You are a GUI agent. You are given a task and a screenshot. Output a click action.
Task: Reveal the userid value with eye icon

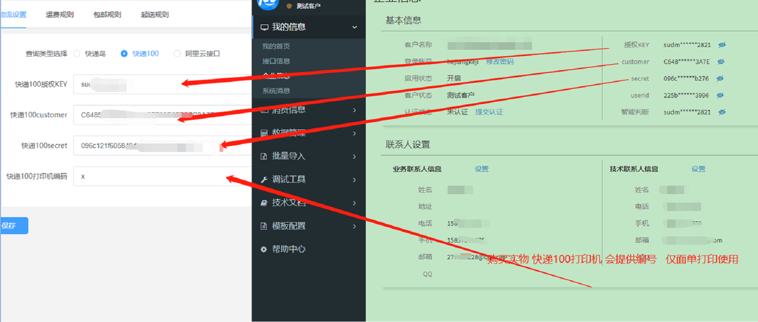[720, 95]
